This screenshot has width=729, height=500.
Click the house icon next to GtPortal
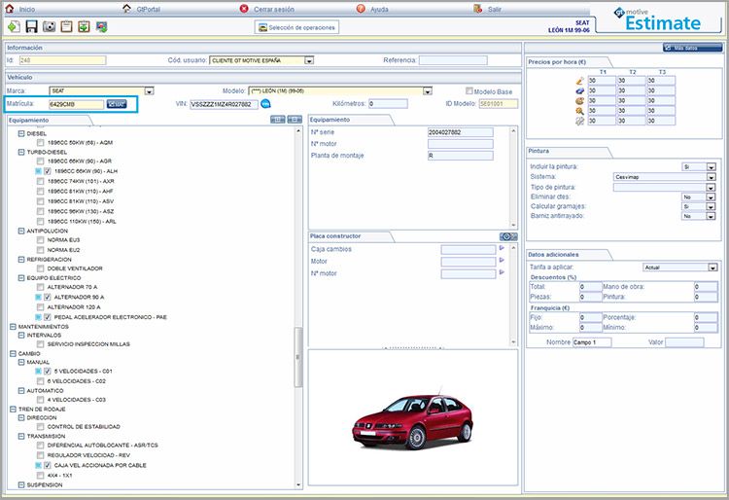pyautogui.click(x=127, y=9)
